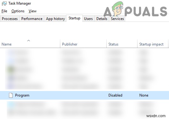Sort by the Publisher column header
Image resolution: width=169 pixels, height=119 pixels.
pyautogui.click(x=83, y=43)
